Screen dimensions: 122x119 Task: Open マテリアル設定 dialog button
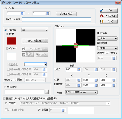(35, 41)
